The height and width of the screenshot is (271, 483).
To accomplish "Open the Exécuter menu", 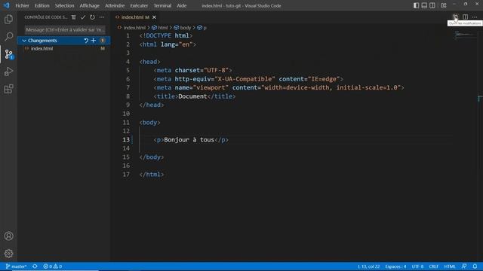I will click(139, 5).
